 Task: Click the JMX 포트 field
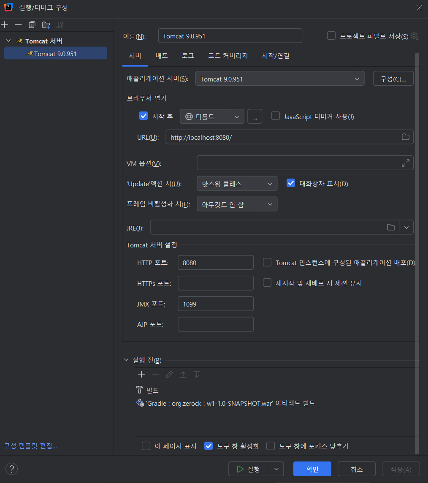[216, 304]
